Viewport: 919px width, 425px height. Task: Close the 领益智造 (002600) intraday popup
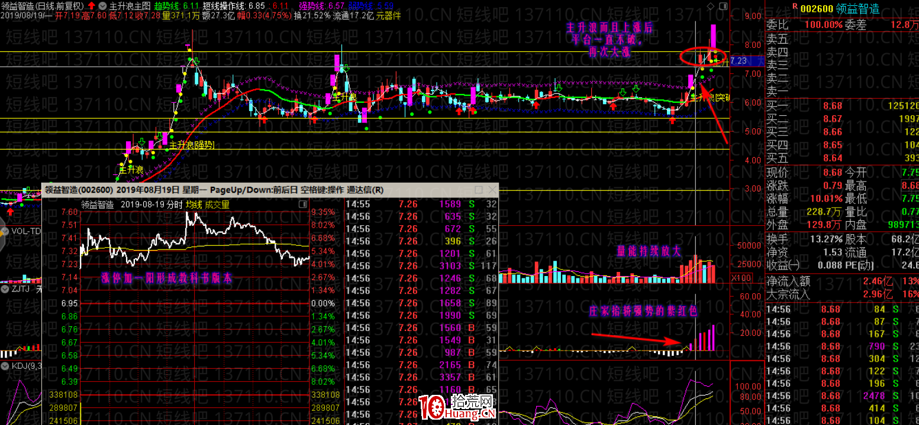492,190
